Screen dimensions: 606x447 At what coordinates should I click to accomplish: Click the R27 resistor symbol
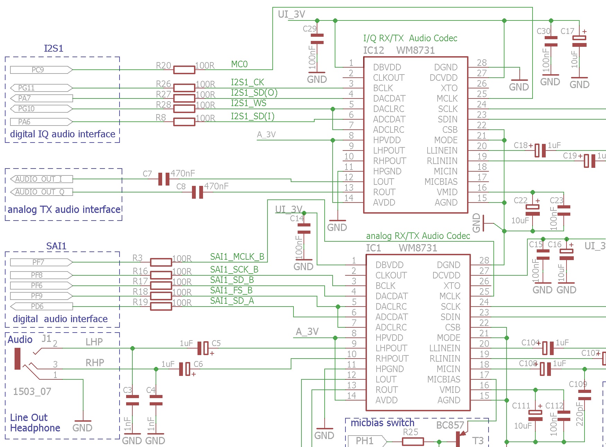coord(184,98)
